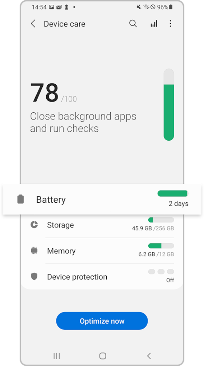Tap the green vertical score bar
Viewport: 204px width, 366px height.
(169, 104)
